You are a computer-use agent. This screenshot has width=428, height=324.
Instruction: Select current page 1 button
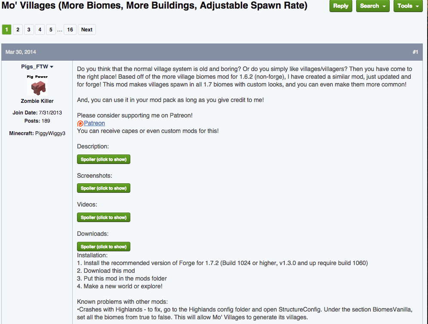point(6,30)
